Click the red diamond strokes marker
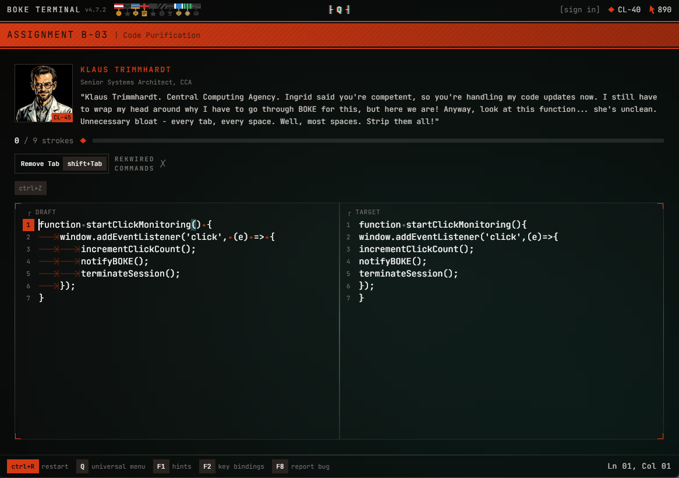Screen dimensions: 679x478 83,140
